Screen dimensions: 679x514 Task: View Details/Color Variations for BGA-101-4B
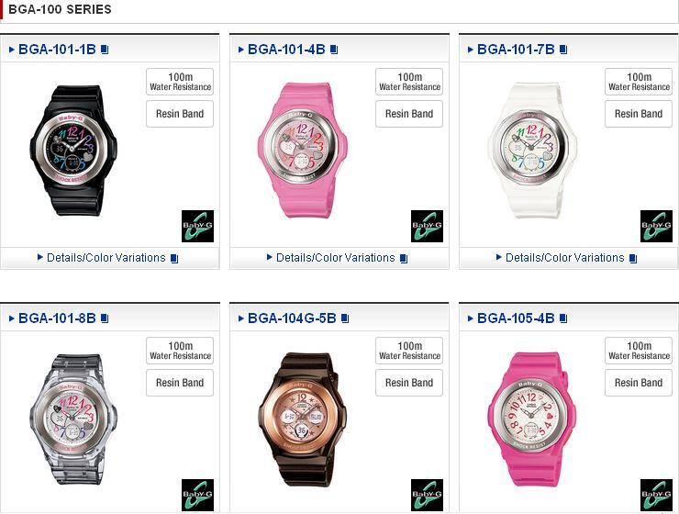click(x=336, y=258)
